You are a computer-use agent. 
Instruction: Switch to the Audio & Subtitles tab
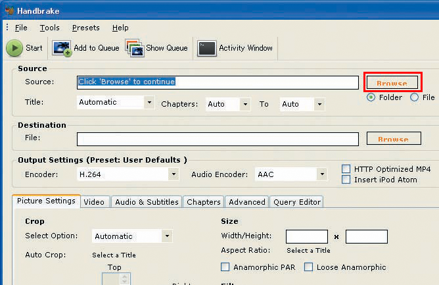pos(147,202)
